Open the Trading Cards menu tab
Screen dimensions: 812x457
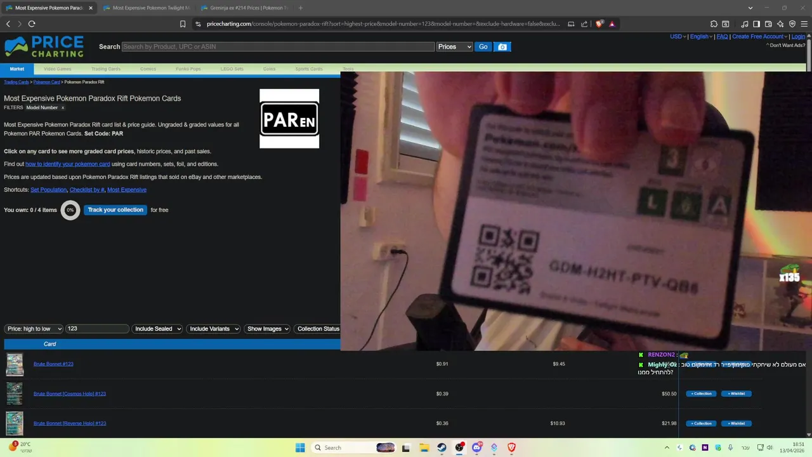click(105, 69)
